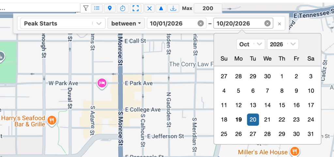Viewport: 334px width, 157px height.
Task: Click Miller's Ale House restaurant marker
Action: click(295, 151)
